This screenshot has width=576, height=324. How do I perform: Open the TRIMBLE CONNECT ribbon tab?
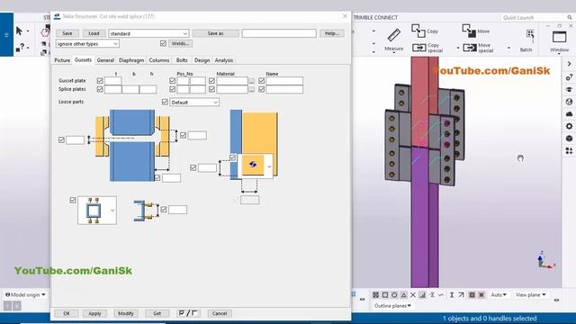[375, 18]
